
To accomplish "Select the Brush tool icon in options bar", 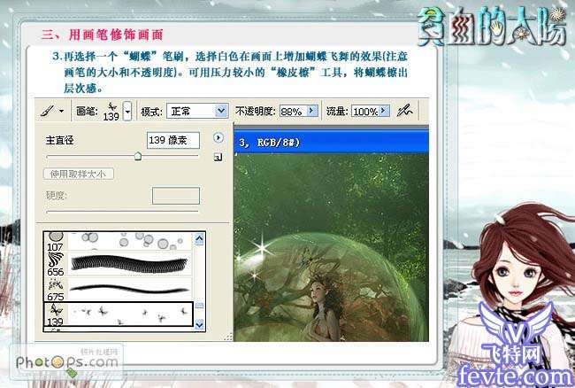I will 48,111.
